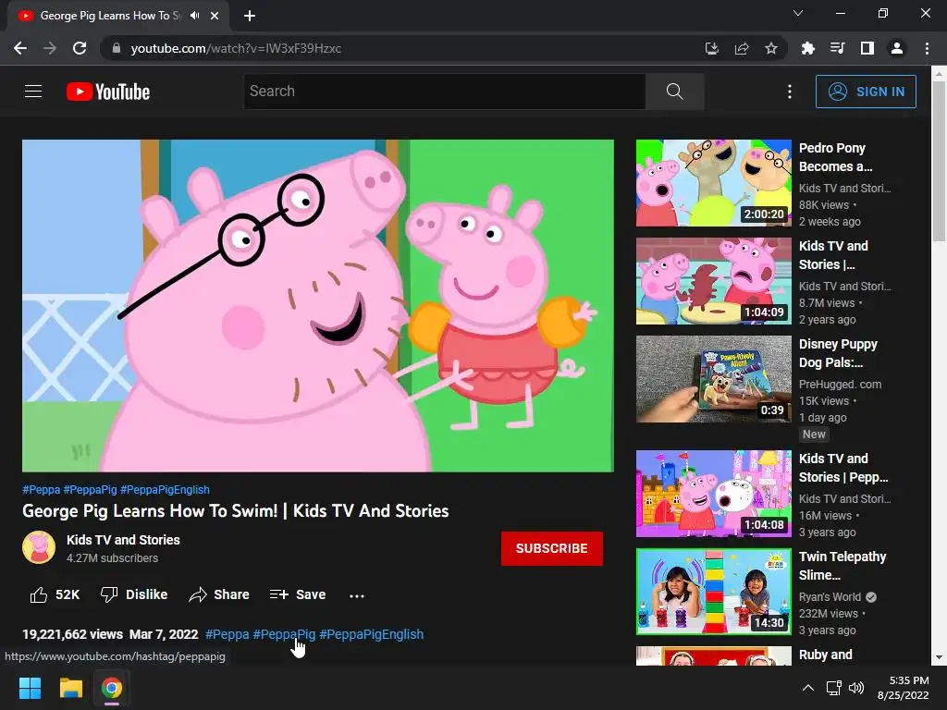Screen dimensions: 947x710
Task: Go back to previous page
Action: 20,48
